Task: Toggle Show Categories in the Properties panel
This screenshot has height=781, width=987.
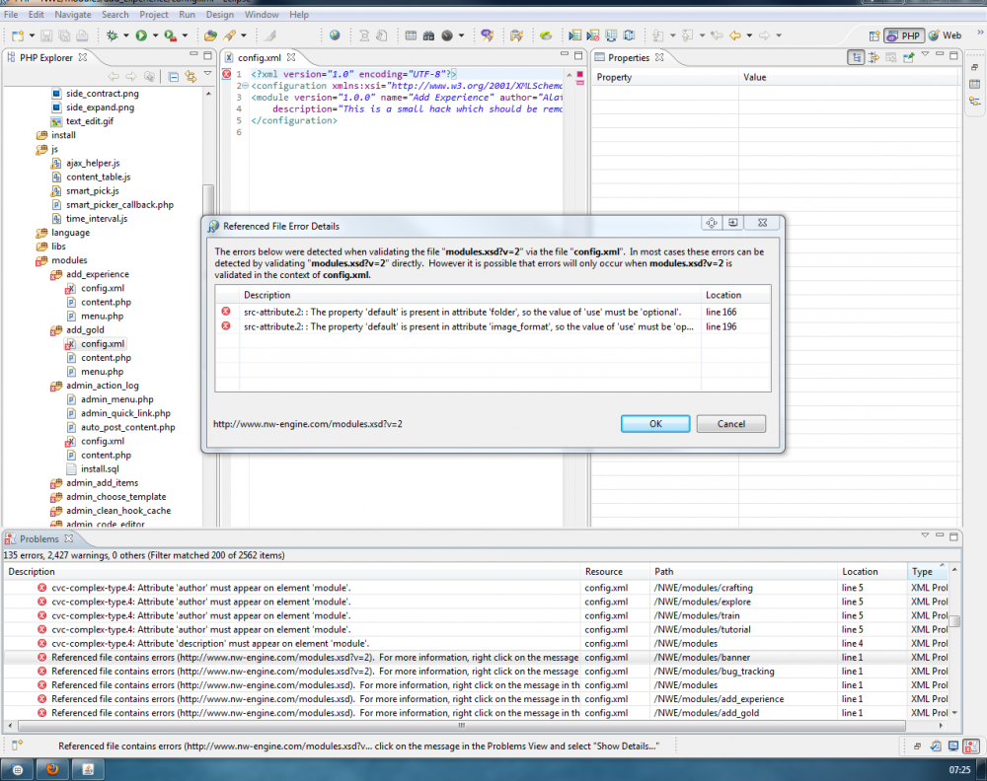Action: pos(857,57)
